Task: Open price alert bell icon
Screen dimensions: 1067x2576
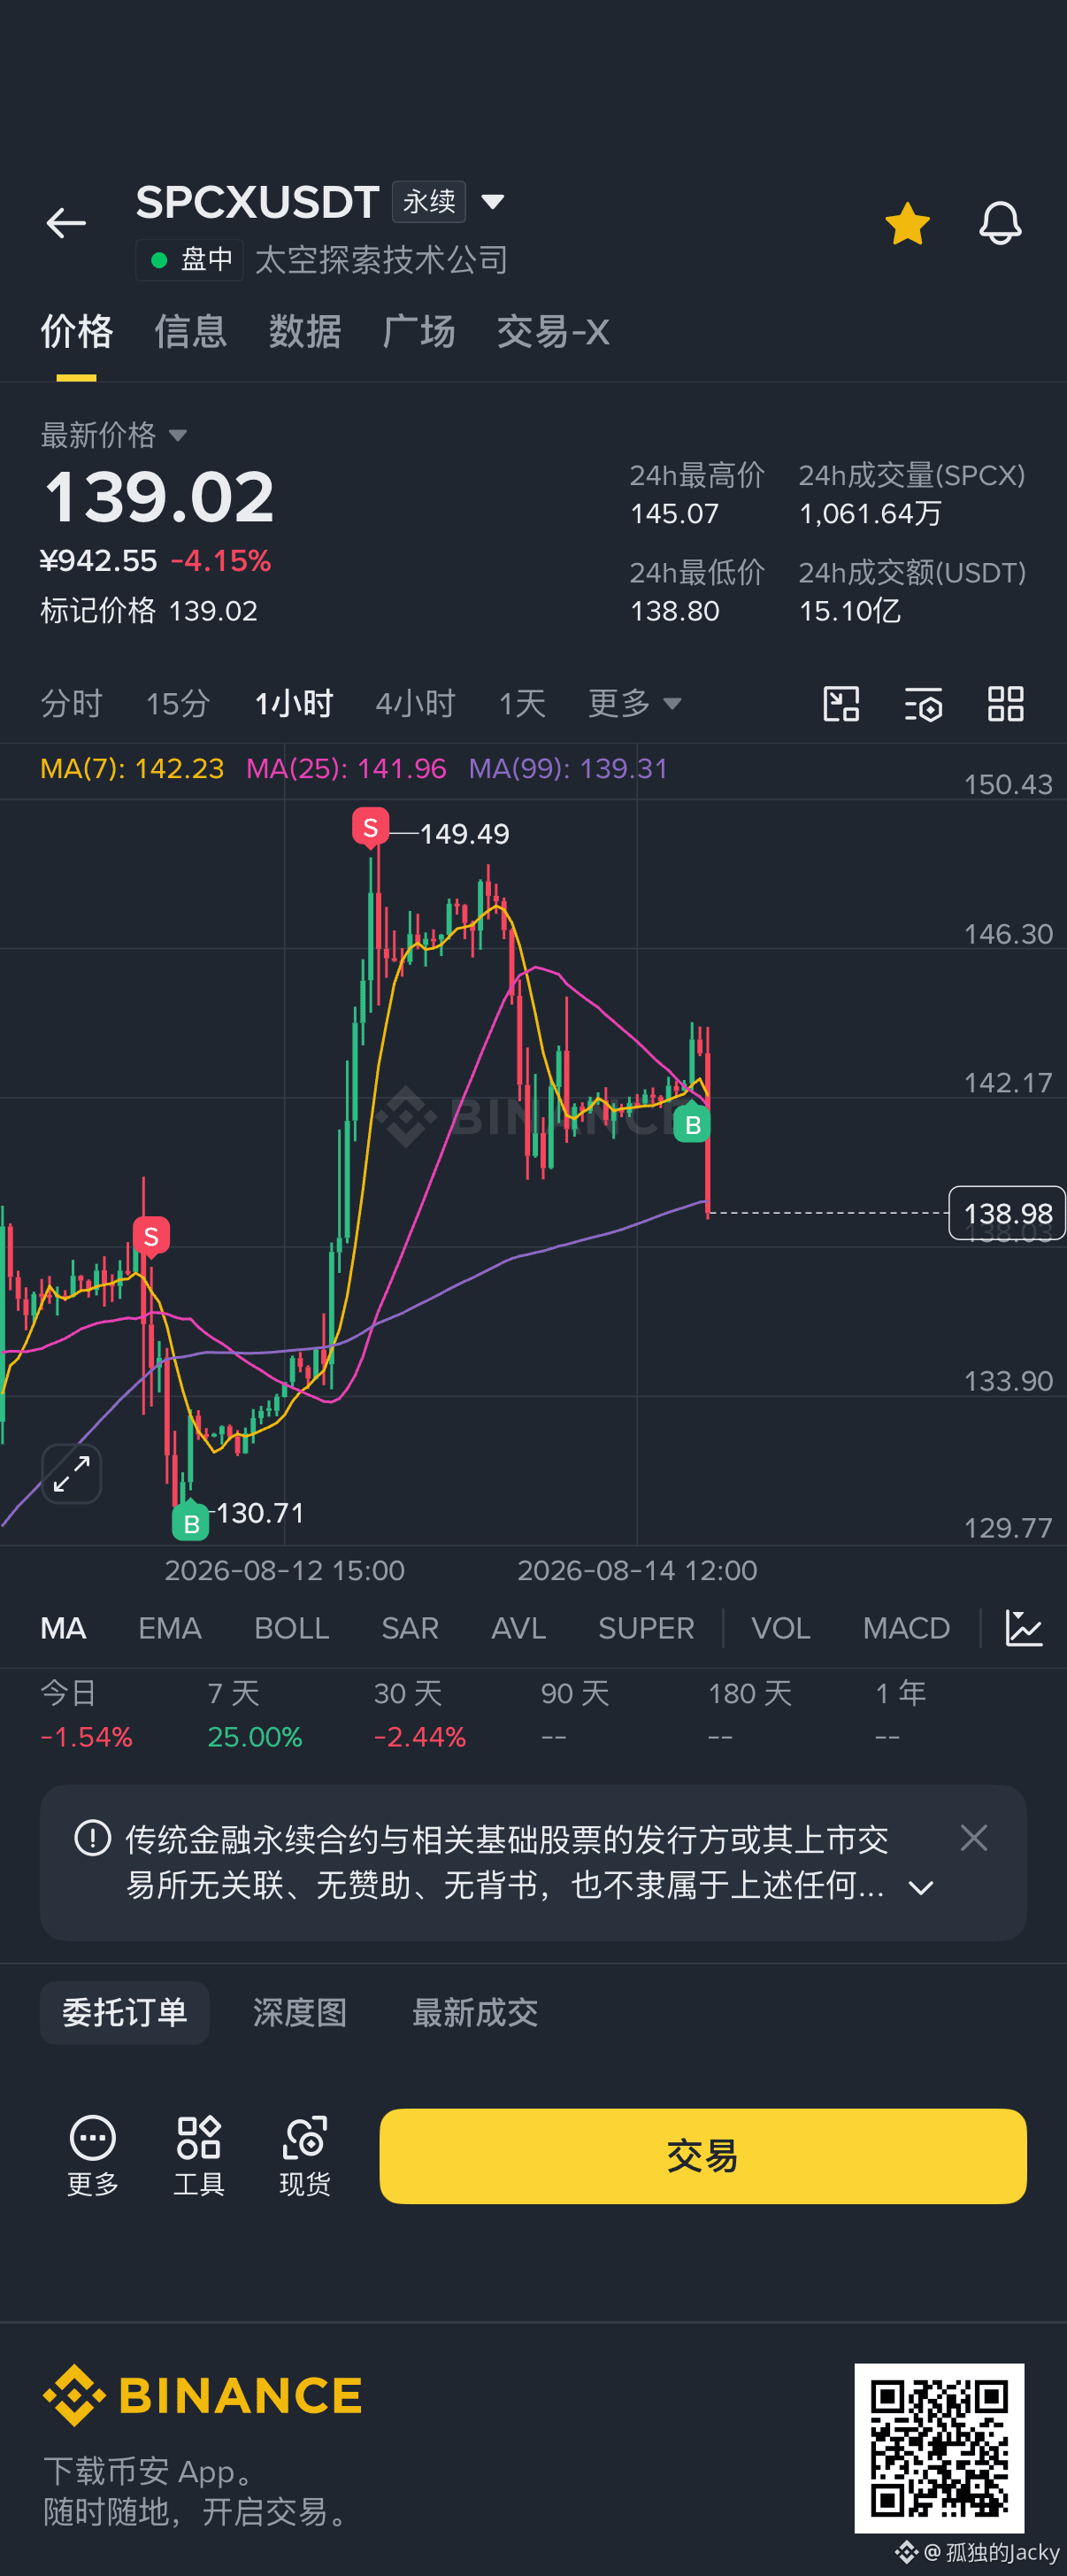Action: [x=1000, y=223]
